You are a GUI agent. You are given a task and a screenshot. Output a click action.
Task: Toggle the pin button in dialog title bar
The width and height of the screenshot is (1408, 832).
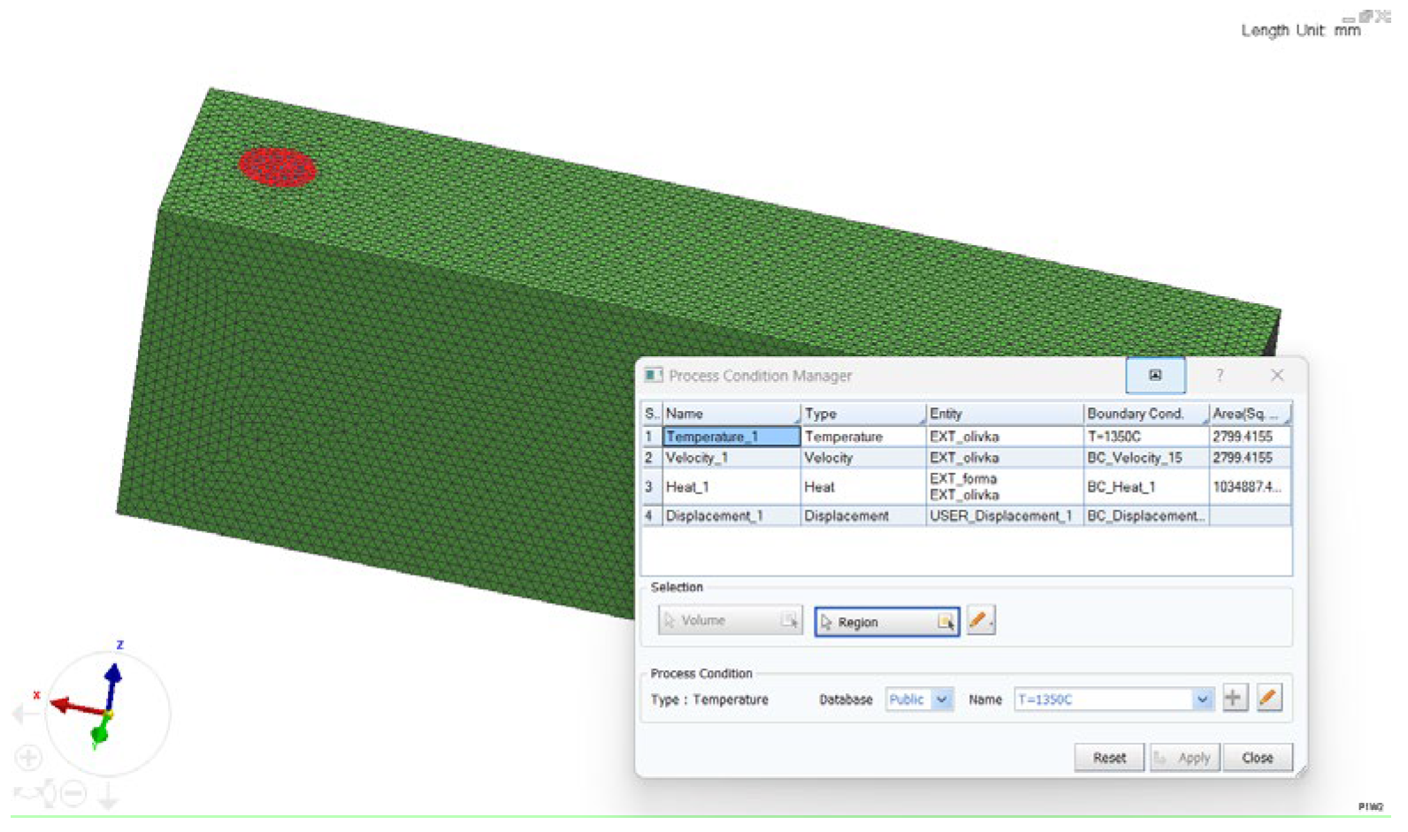point(1154,376)
